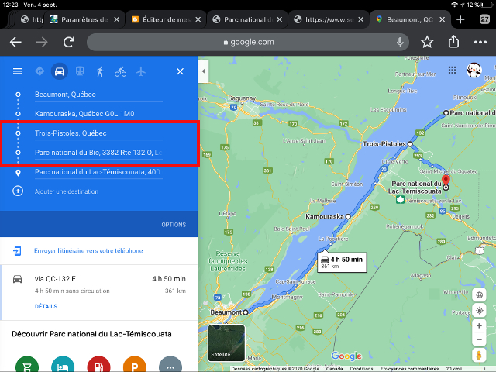Open the Éditeur de mes browser tab

[x=165, y=19]
